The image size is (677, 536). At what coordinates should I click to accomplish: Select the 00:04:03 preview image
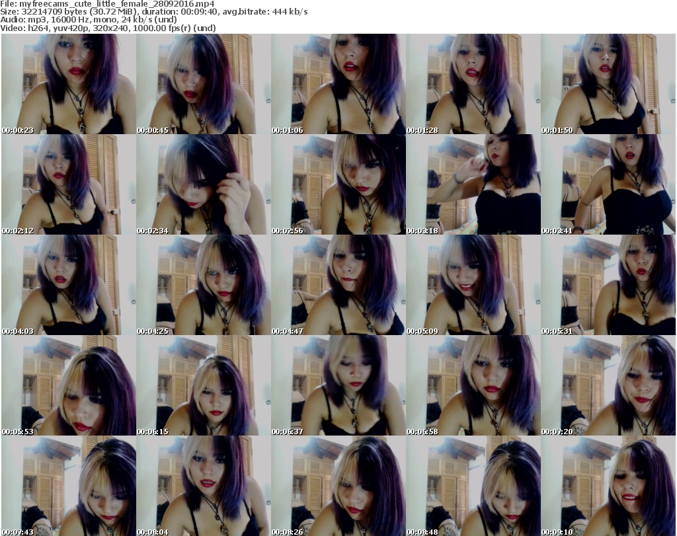69,285
